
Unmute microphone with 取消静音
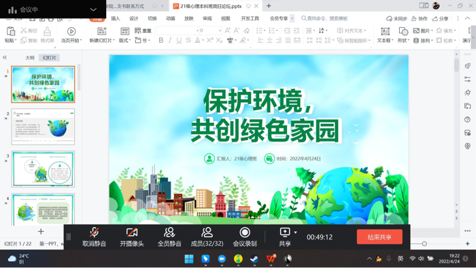point(94,237)
